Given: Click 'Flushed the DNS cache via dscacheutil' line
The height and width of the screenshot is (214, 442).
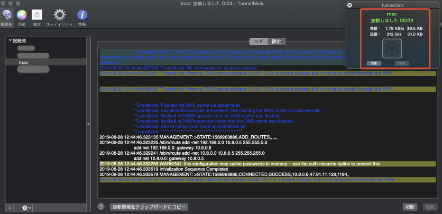Looking at the screenshot, I should (x=187, y=105).
